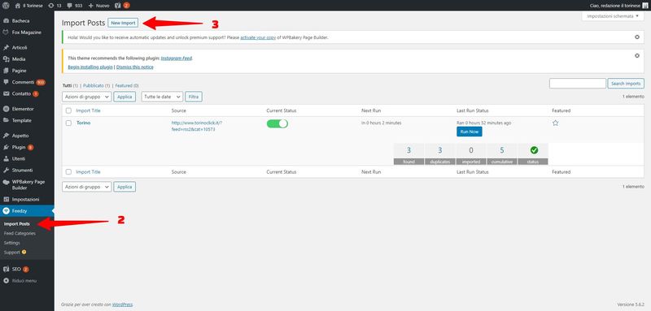This screenshot has height=311, width=651.
Task: Open comments bubble showing 933
Action: [x=75, y=6]
